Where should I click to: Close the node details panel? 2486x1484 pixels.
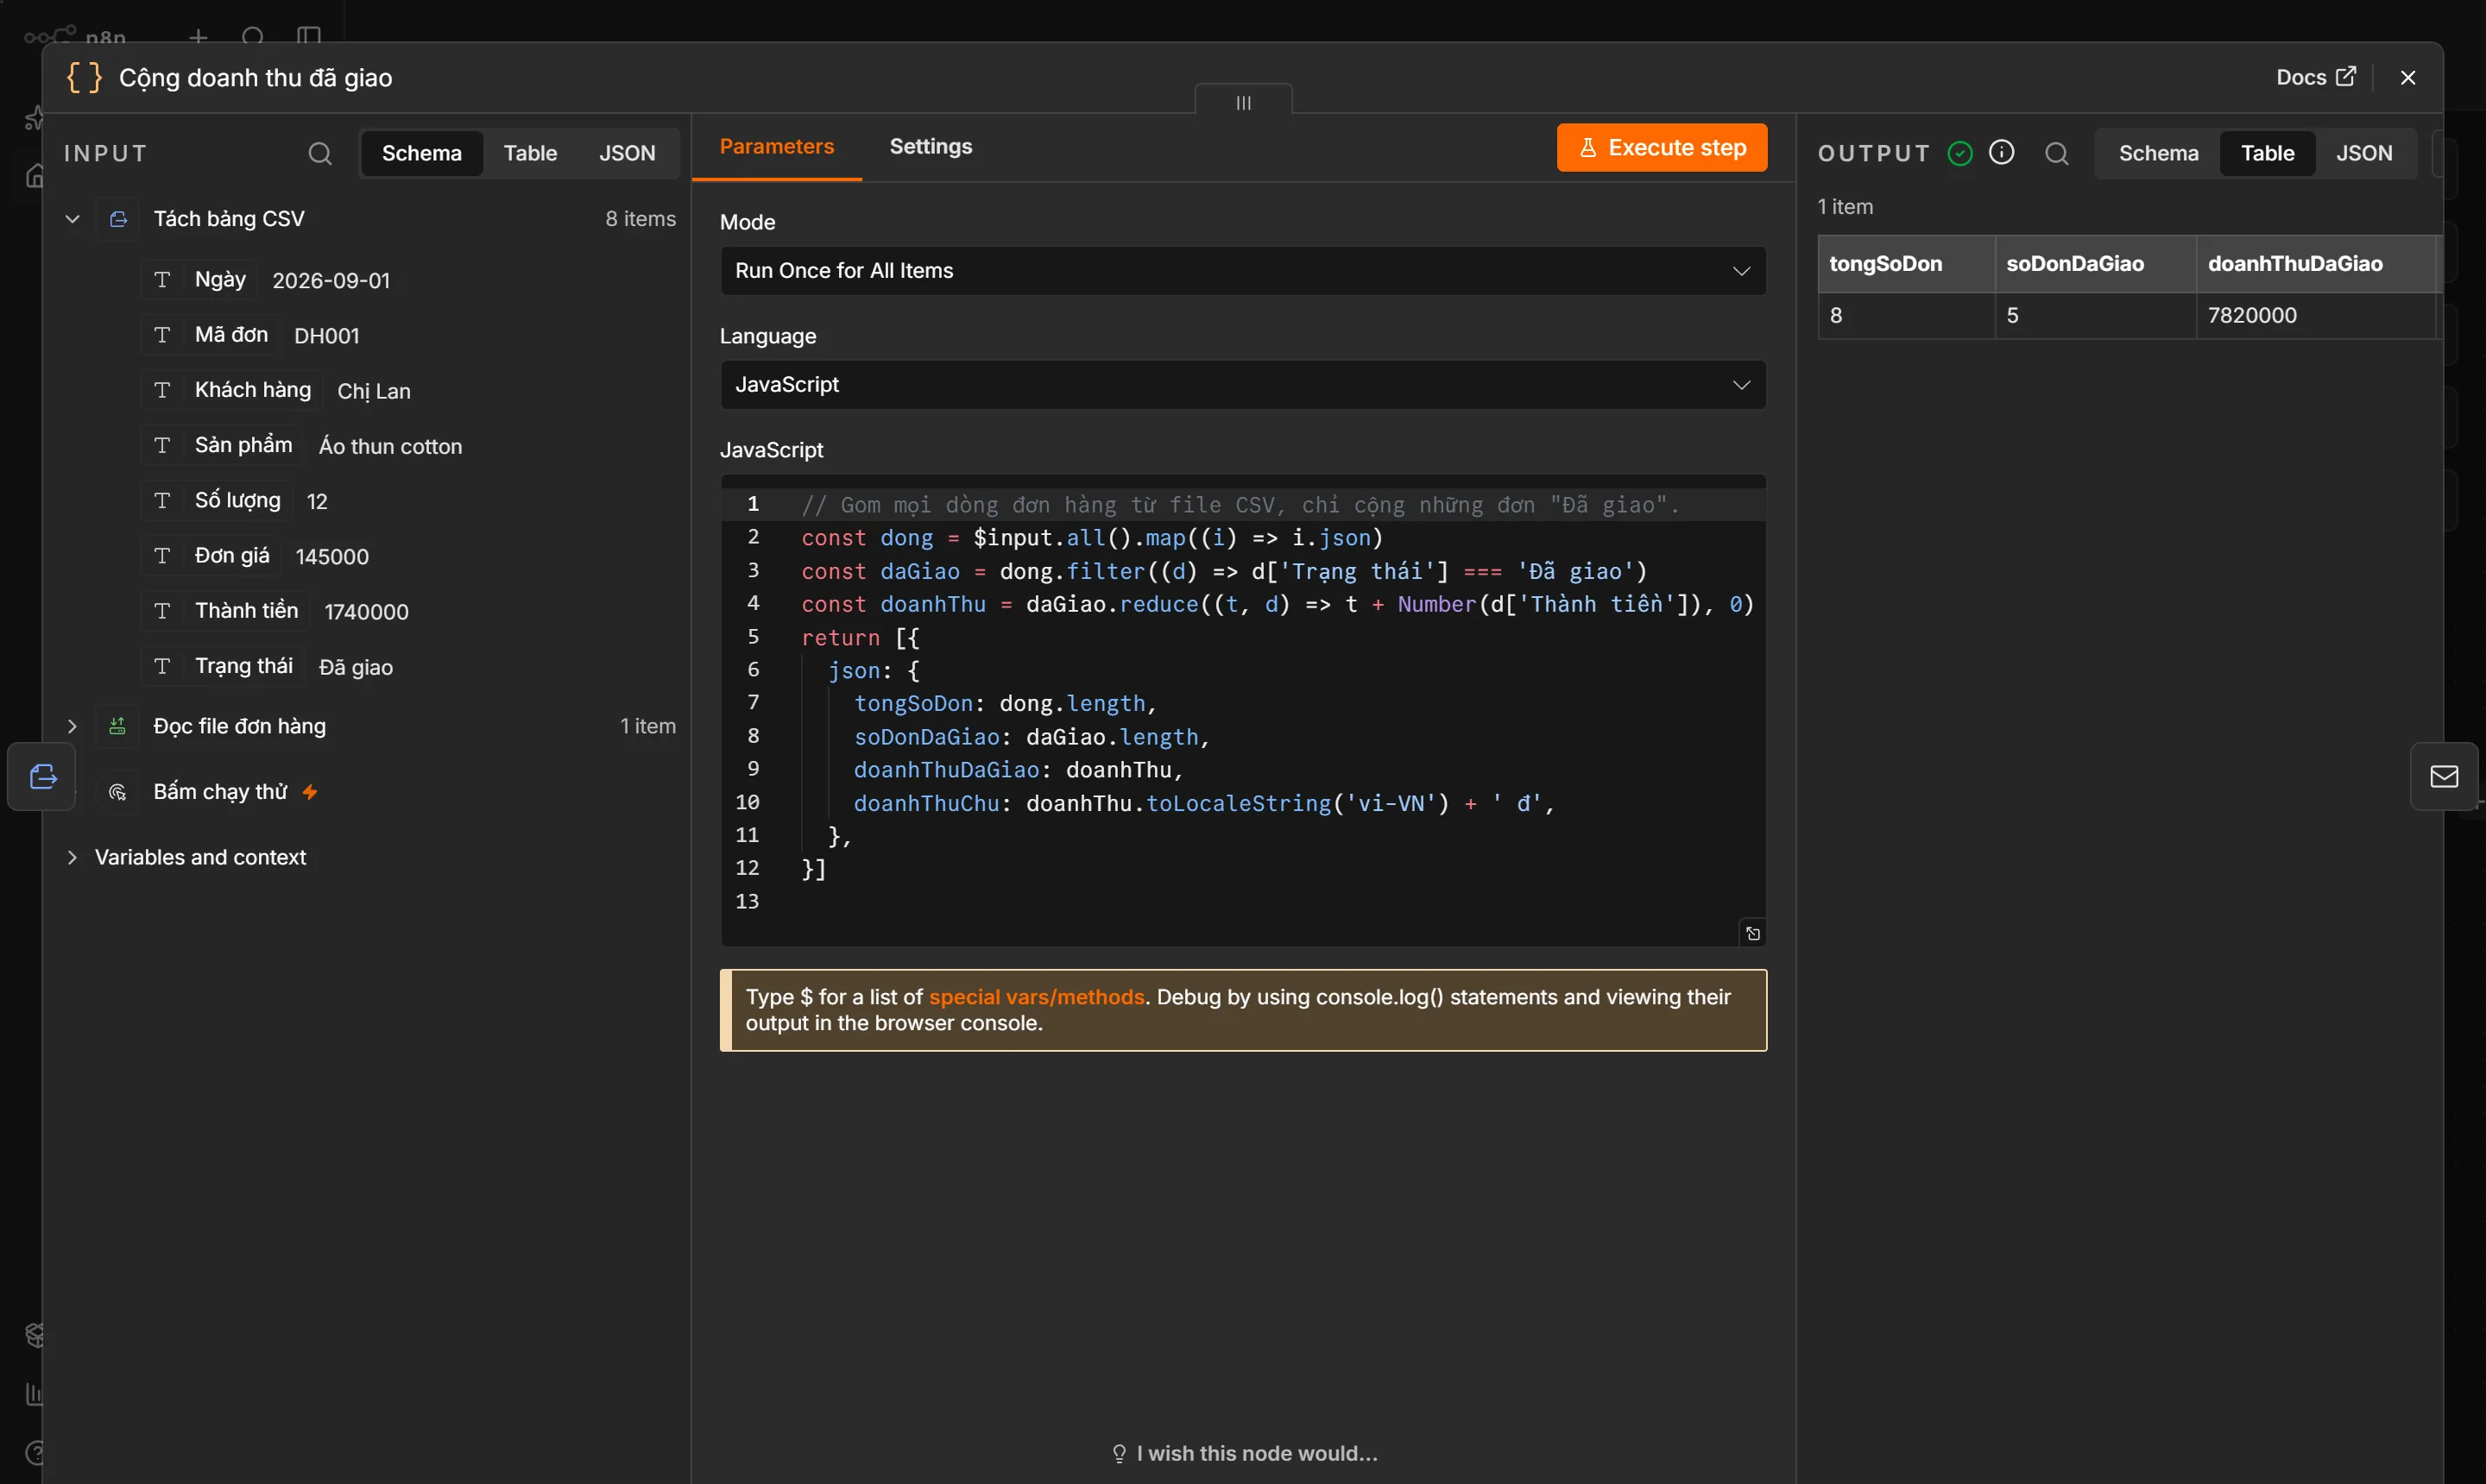click(x=2408, y=77)
